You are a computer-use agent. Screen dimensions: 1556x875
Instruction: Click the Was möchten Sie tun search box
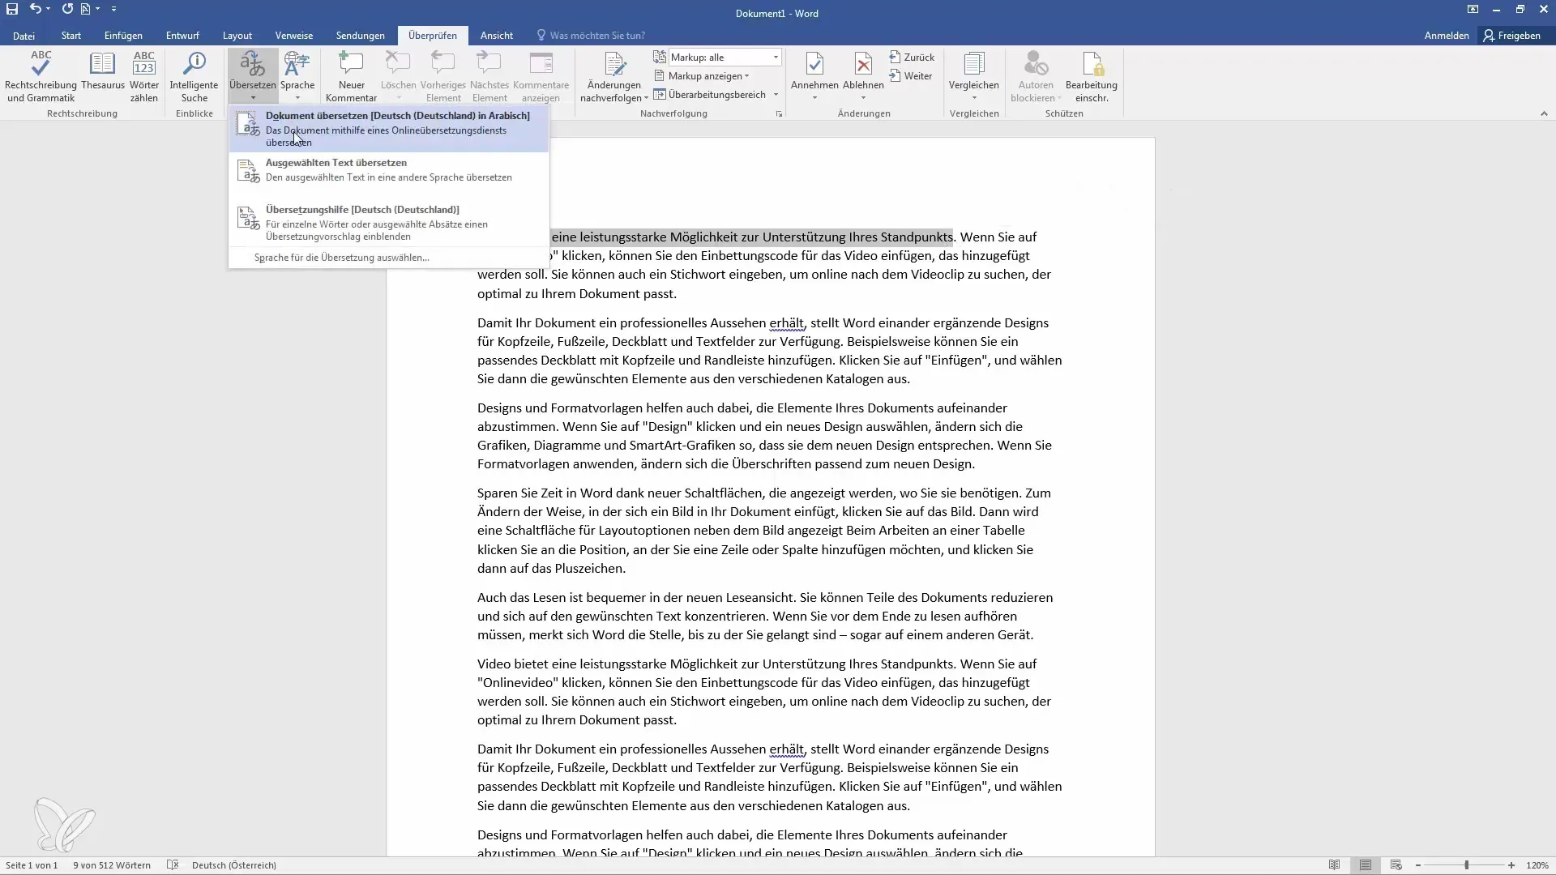click(x=591, y=36)
